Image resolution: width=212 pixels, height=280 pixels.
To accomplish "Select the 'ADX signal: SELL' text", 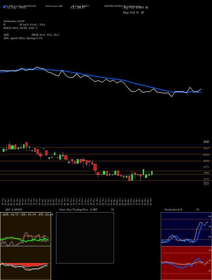I will (x=14, y=38).
